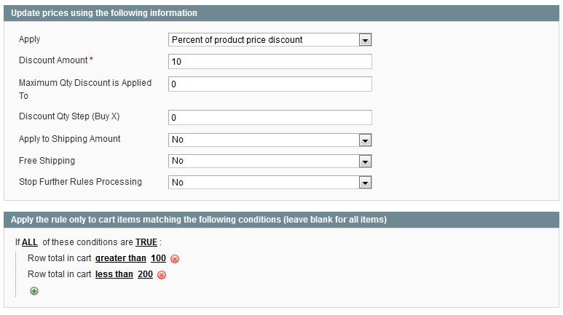Change the 'less than' operator
Image resolution: width=563 pixels, height=315 pixels.
pyautogui.click(x=114, y=274)
